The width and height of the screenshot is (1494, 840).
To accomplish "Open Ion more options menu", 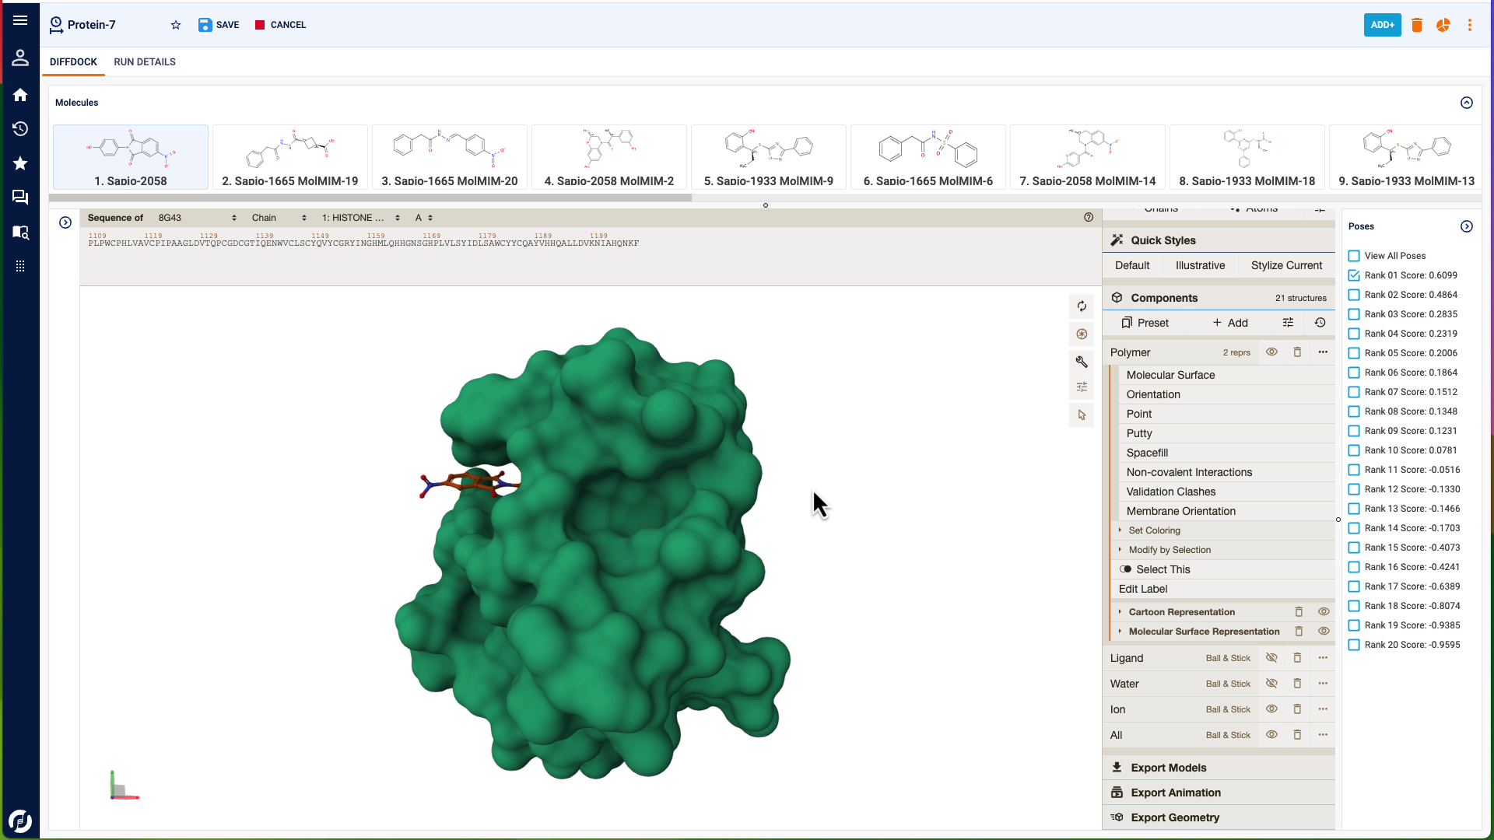I will [1323, 709].
